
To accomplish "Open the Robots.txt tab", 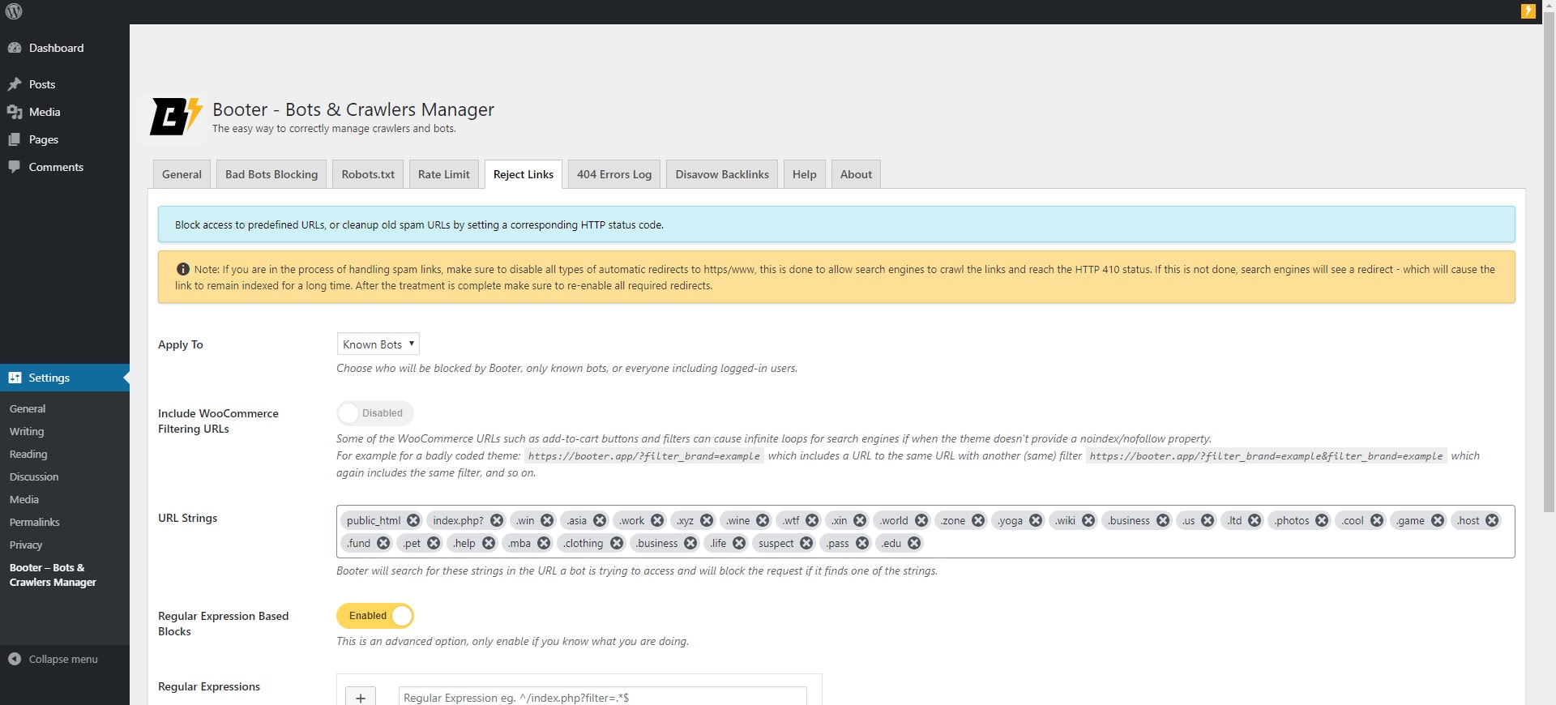I will point(368,174).
